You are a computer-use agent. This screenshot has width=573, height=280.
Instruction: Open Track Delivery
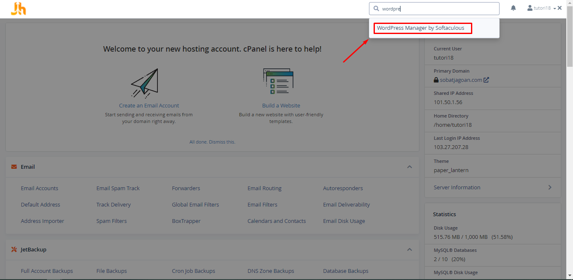[x=113, y=204]
